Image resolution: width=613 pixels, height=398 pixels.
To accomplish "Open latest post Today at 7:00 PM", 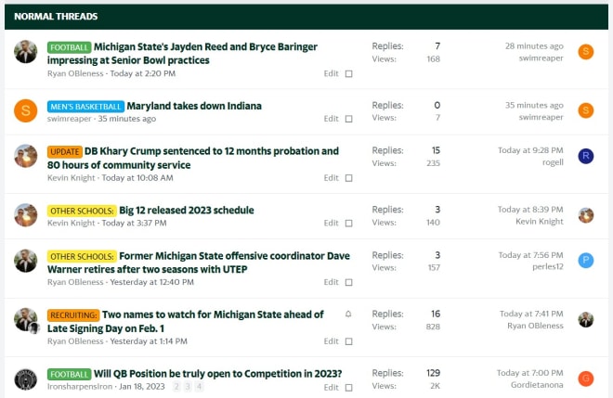I will click(530, 373).
